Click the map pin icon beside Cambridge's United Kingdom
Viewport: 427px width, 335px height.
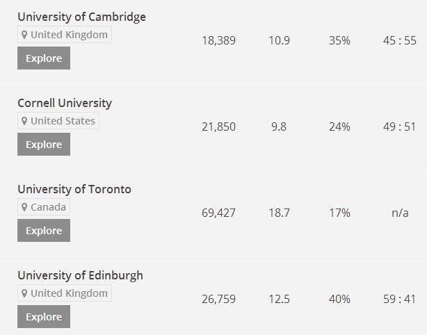point(25,35)
